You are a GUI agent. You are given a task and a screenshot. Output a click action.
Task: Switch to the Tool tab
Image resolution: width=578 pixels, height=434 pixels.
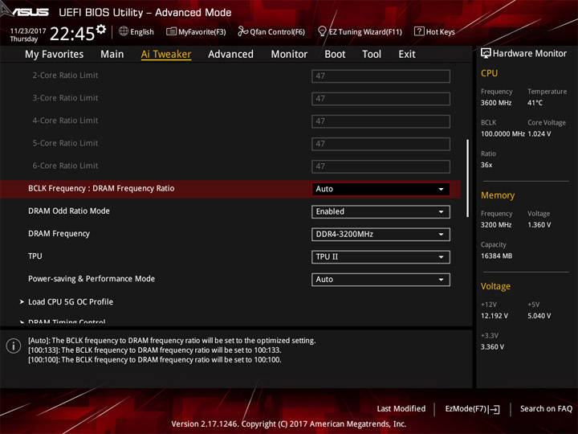[x=372, y=55]
